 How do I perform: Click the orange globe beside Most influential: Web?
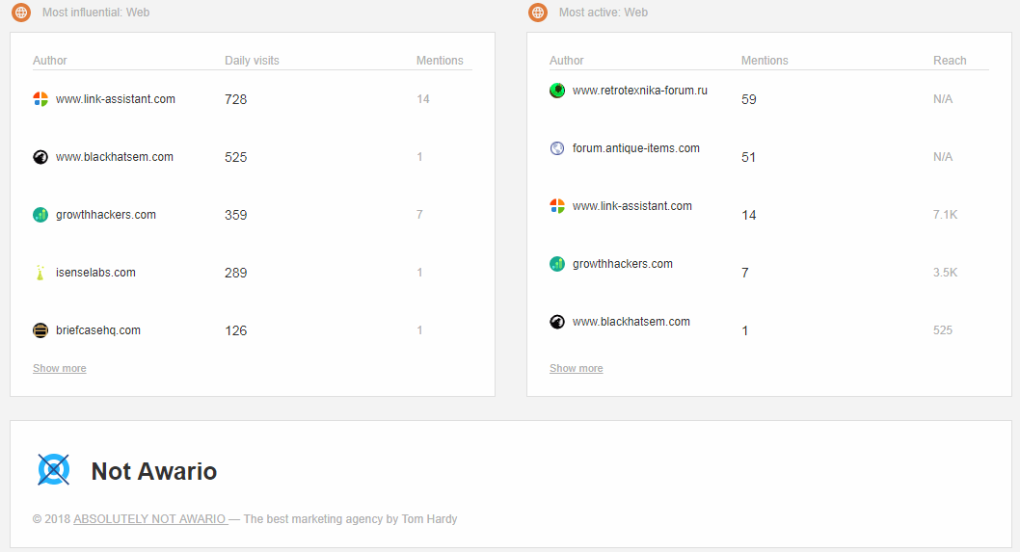[x=21, y=13]
